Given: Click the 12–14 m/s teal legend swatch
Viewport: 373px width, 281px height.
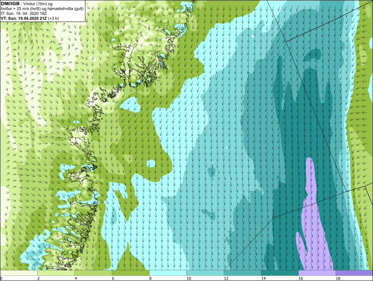Looking at the screenshot, I should click(x=243, y=273).
